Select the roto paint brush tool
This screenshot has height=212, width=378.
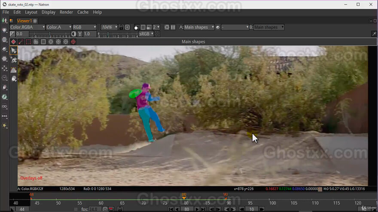point(13,79)
